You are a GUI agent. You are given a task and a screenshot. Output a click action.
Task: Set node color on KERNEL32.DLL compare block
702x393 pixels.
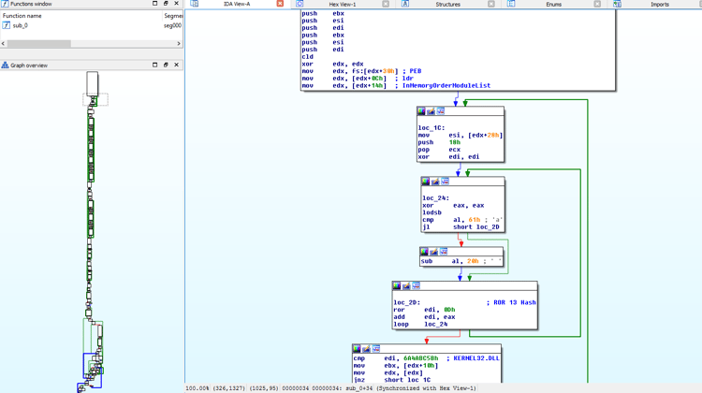357,348
